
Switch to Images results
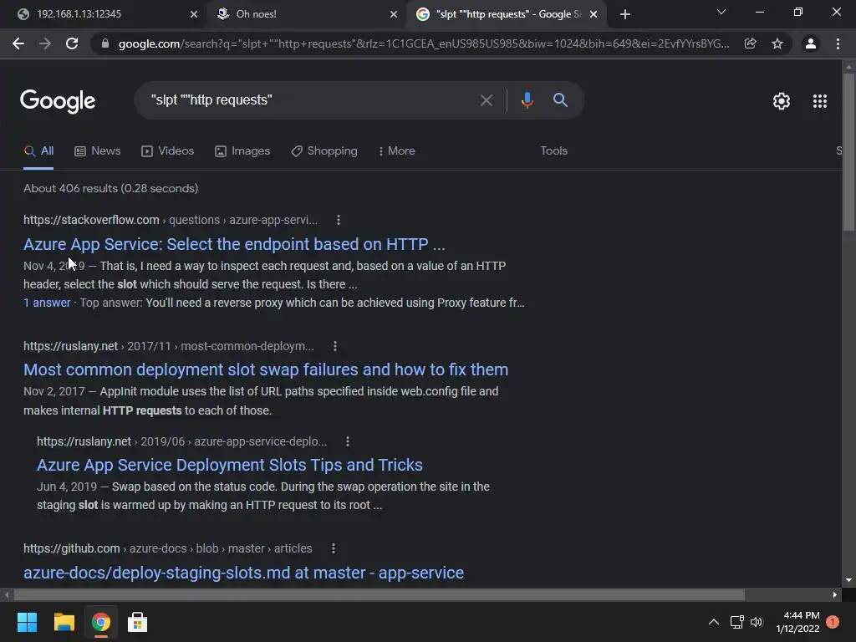242,151
